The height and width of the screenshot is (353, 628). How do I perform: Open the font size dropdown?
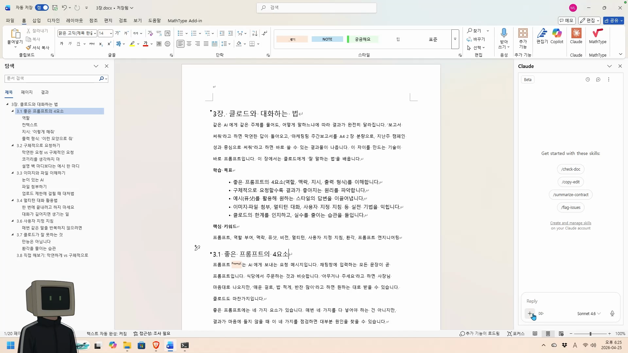click(x=111, y=33)
